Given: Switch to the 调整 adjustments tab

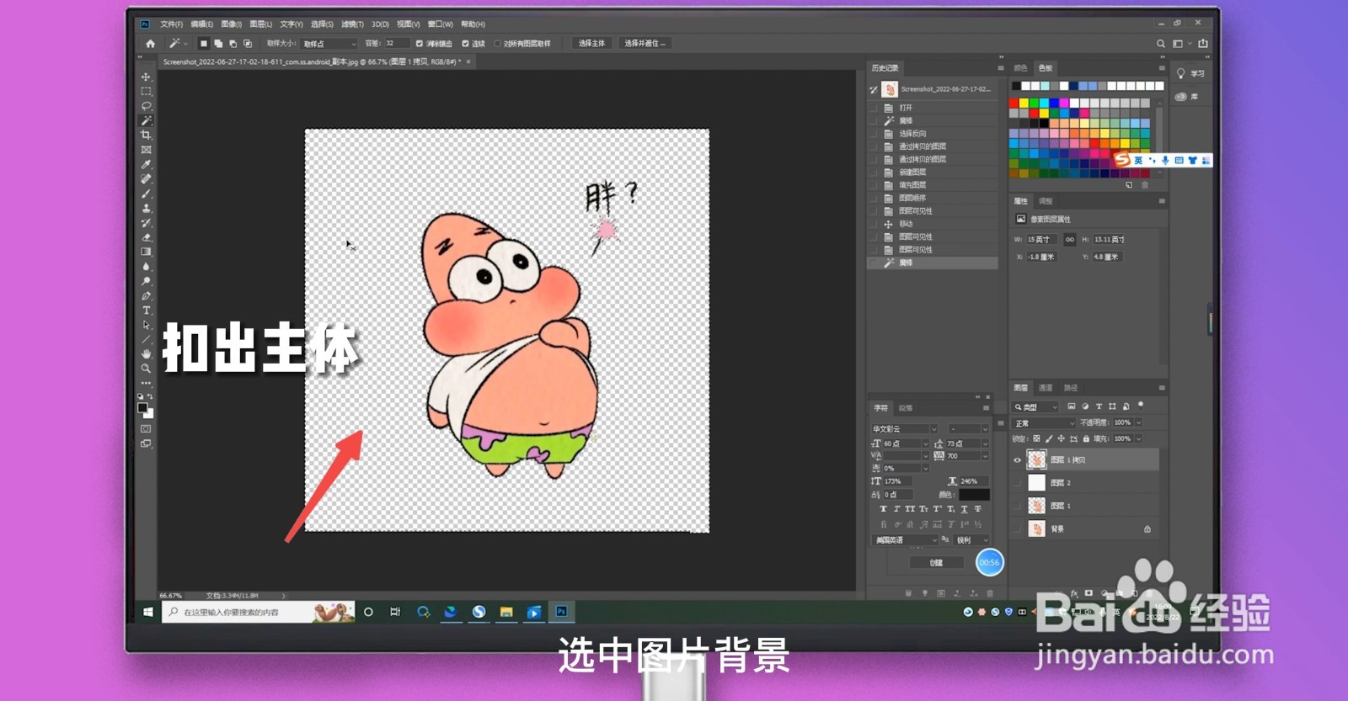Looking at the screenshot, I should coord(1046,201).
